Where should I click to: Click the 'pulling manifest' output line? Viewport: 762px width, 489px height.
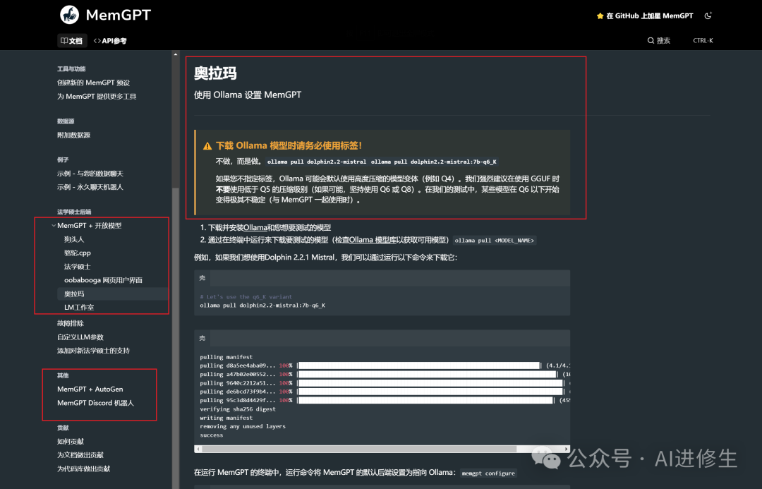click(x=226, y=357)
